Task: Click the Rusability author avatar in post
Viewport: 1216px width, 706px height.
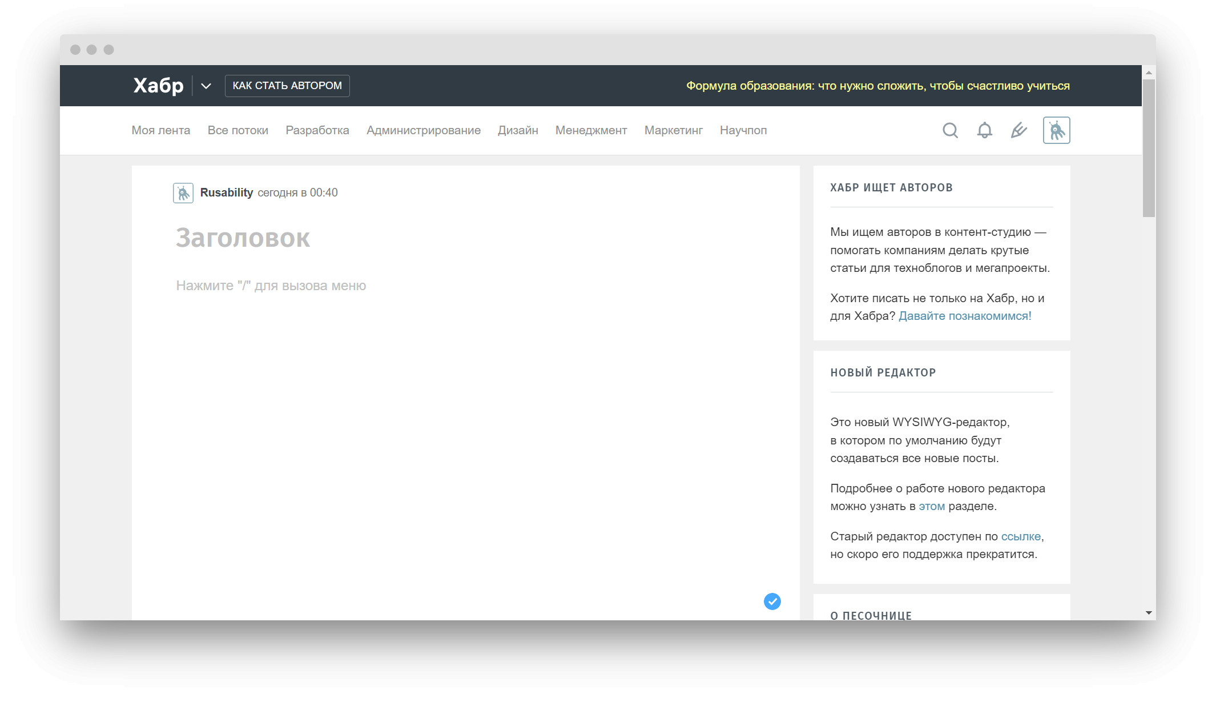Action: pos(183,193)
